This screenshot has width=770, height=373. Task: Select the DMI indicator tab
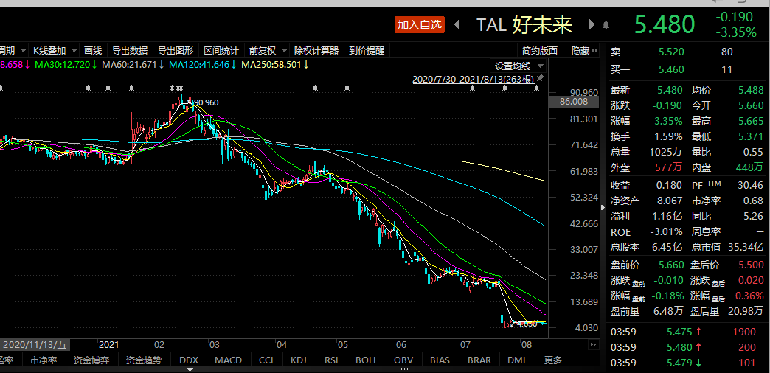click(516, 360)
